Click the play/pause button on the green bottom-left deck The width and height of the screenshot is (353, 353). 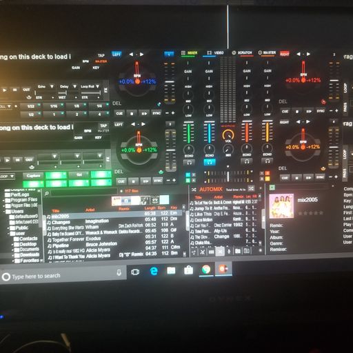click(x=145, y=181)
